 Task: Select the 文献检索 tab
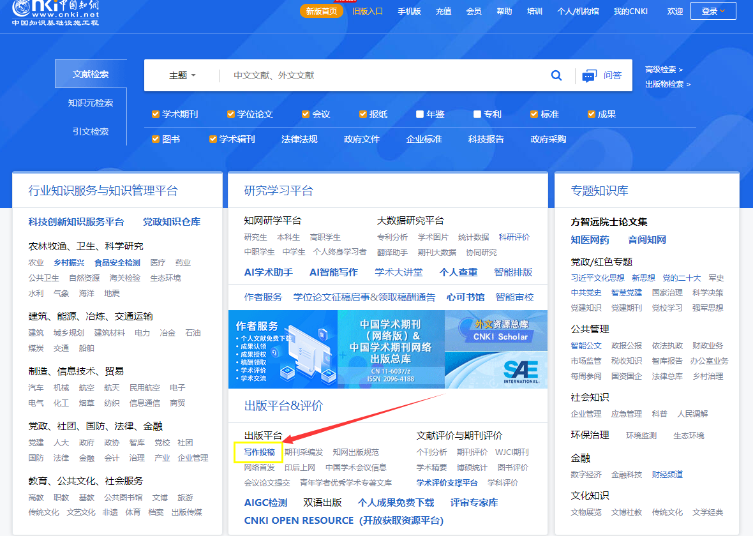91,74
